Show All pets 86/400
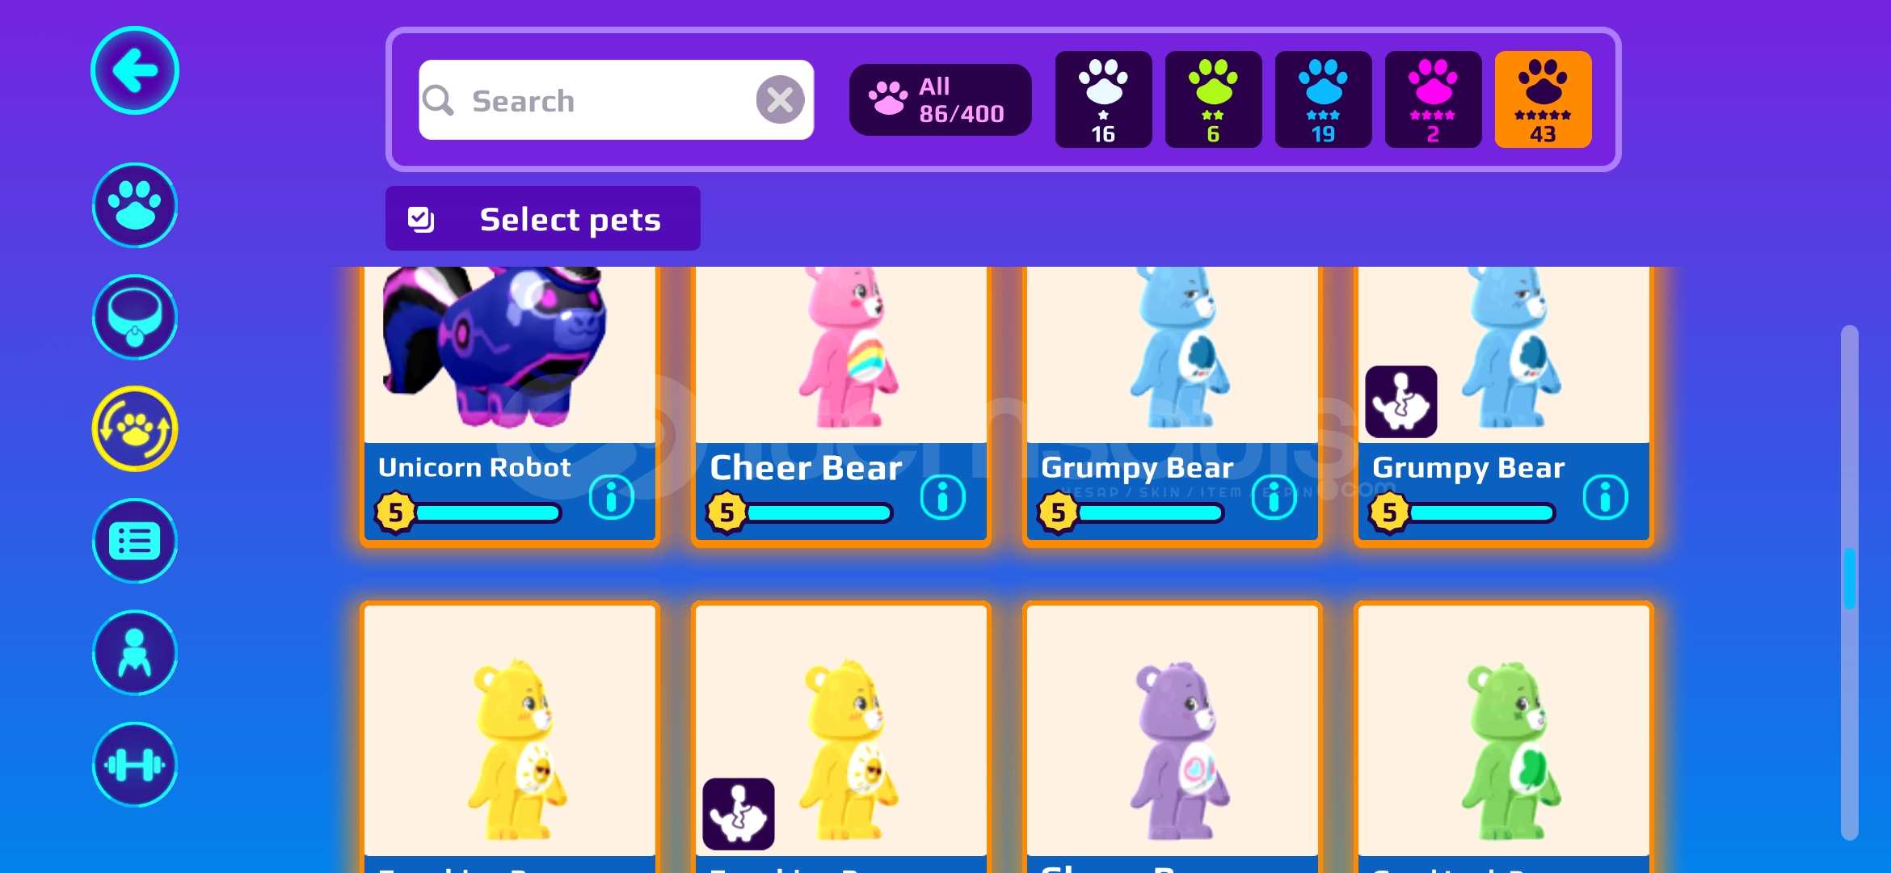This screenshot has height=873, width=1891. click(x=941, y=100)
